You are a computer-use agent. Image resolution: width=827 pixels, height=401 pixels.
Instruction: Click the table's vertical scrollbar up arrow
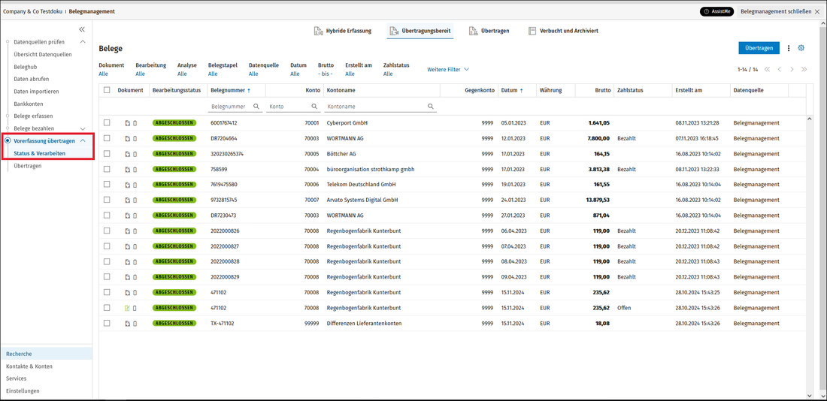pyautogui.click(x=810, y=118)
